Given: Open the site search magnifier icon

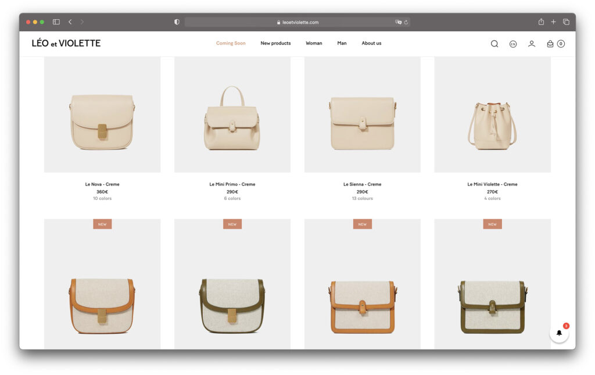Looking at the screenshot, I should [494, 44].
